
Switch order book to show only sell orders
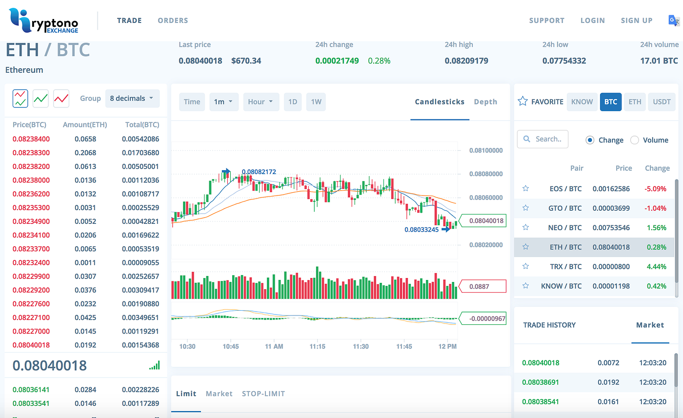tap(61, 98)
